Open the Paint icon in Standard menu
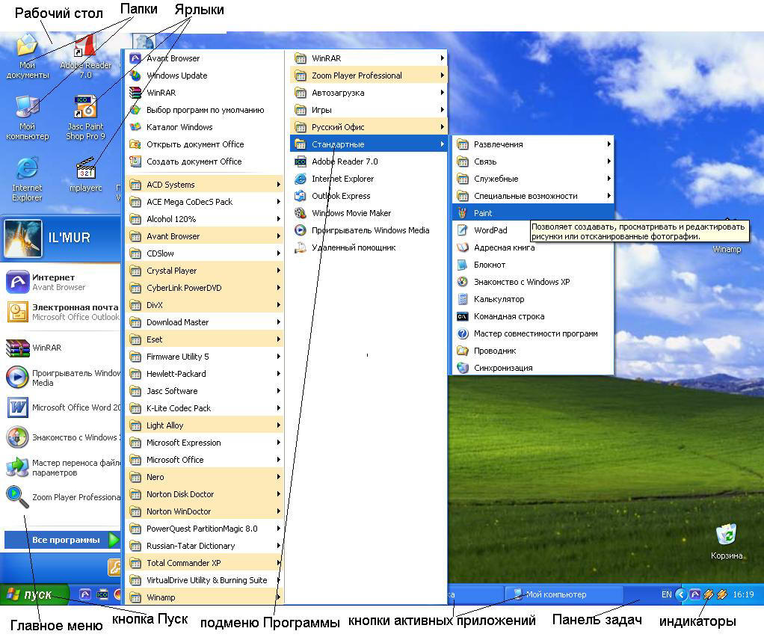Image resolution: width=764 pixels, height=637 pixels. tap(463, 213)
